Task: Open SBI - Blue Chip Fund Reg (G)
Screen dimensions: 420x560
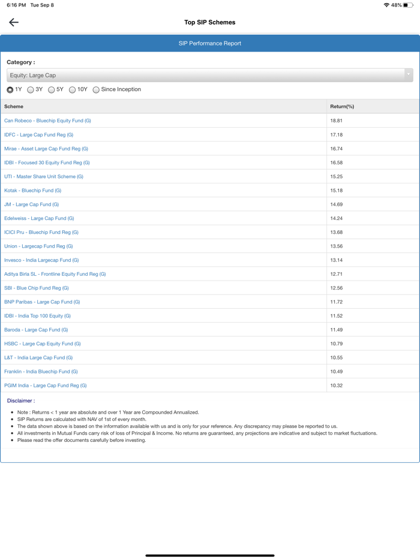Action: coord(37,288)
